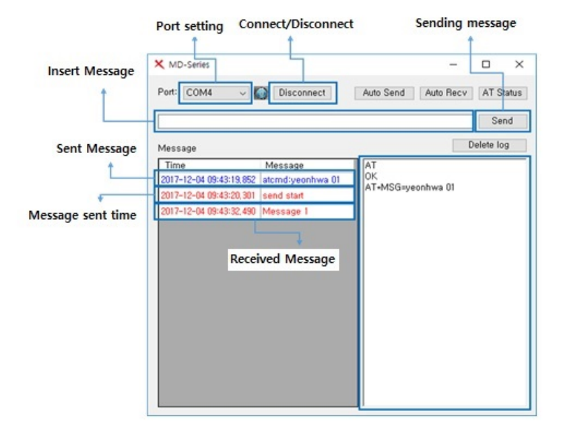Click the 'AT' line in the log pane

(370, 165)
